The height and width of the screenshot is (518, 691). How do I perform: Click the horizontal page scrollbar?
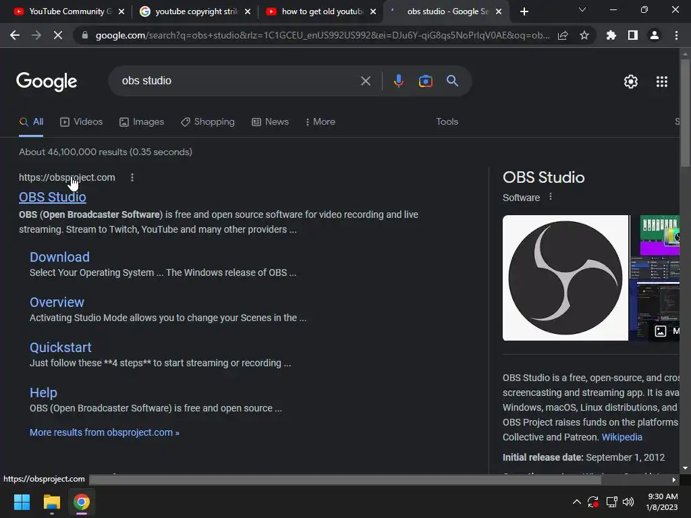[x=345, y=480]
